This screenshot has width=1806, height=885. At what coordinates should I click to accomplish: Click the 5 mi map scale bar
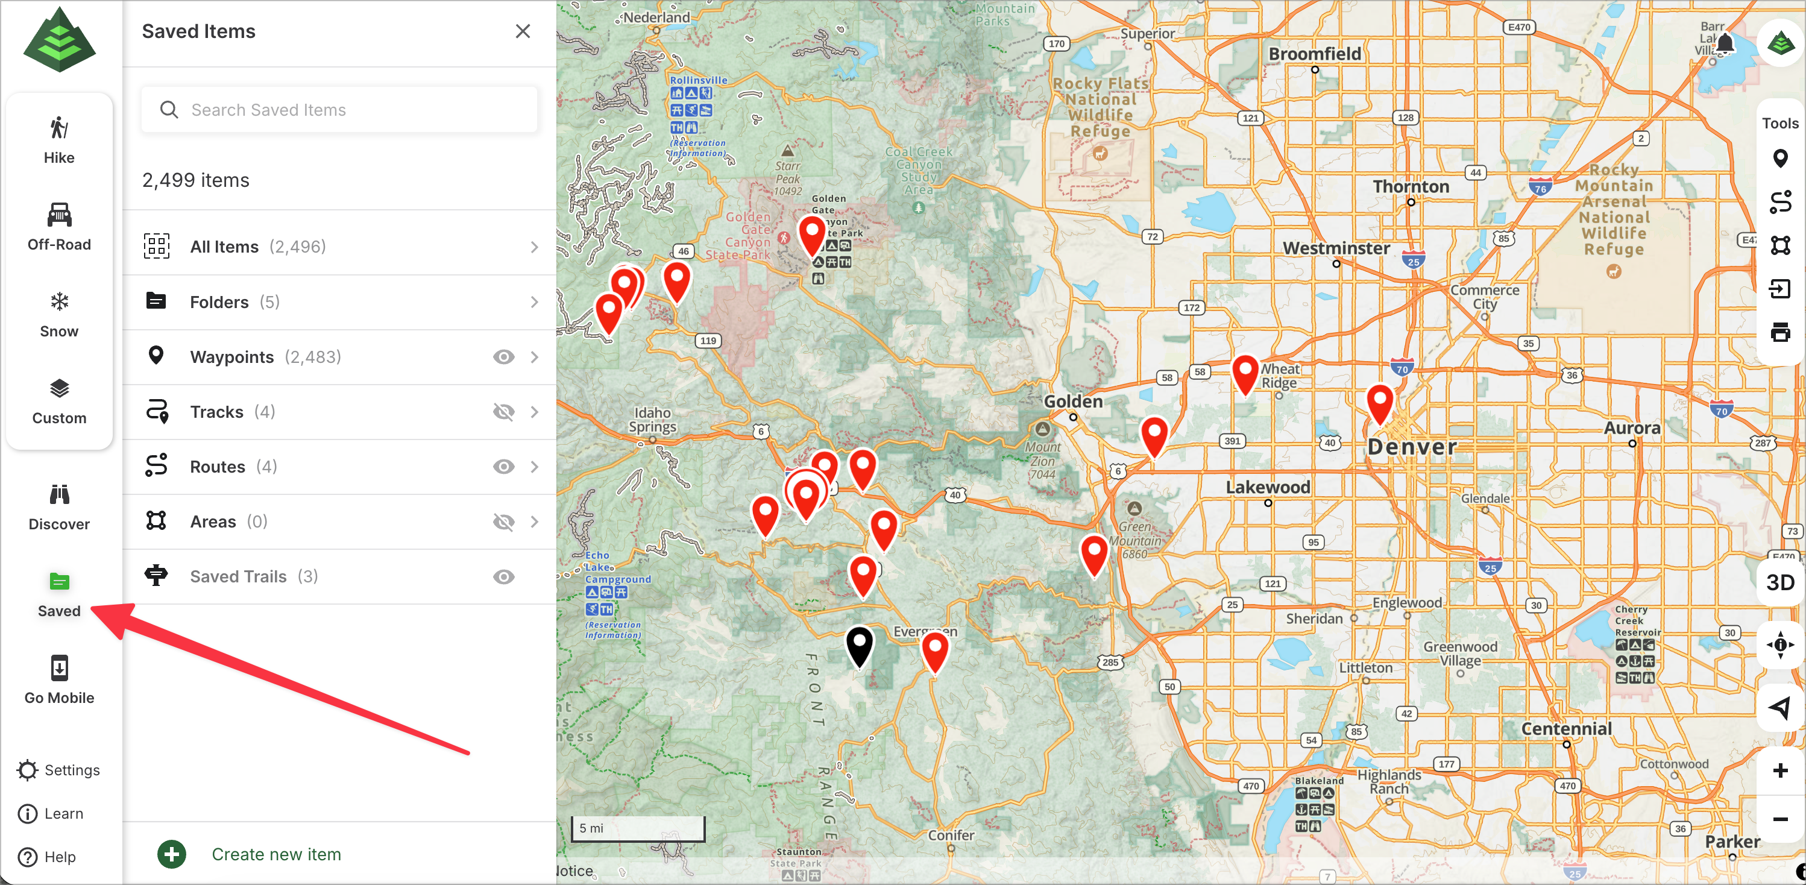pos(637,828)
